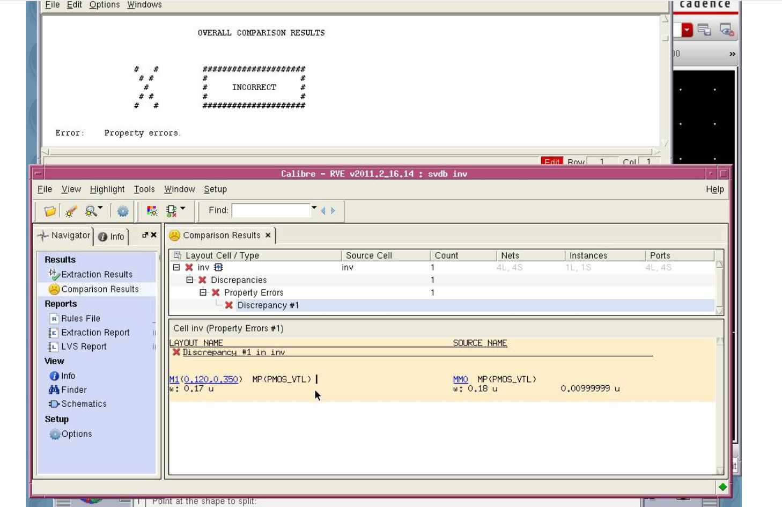Click the Cadence toolbar overflow chevron
The height and width of the screenshot is (507, 782).
click(732, 54)
